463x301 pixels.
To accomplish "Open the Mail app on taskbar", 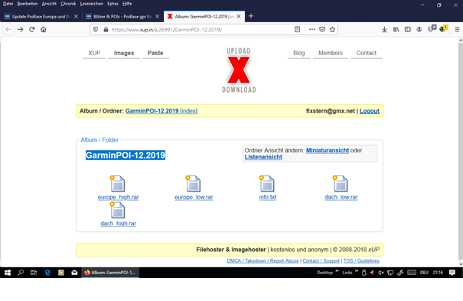I will click(x=74, y=273).
